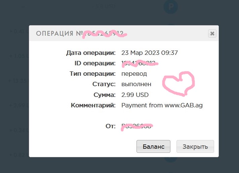The width and height of the screenshot is (239, 173).
Task: Click the Закрыть button
Action: pos(195,146)
